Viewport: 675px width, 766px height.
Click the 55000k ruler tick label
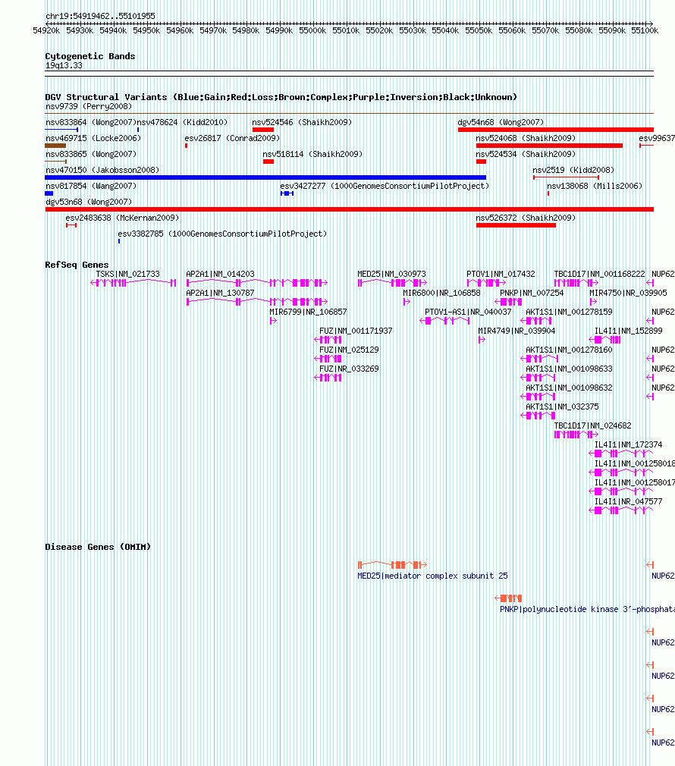click(x=312, y=31)
